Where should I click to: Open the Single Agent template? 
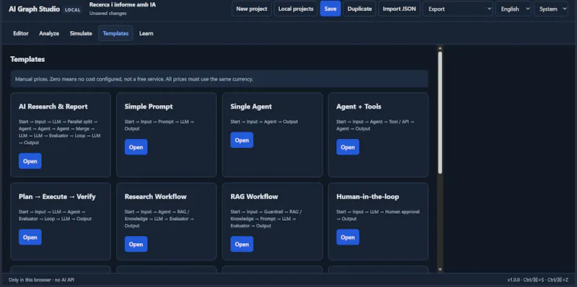coord(242,140)
